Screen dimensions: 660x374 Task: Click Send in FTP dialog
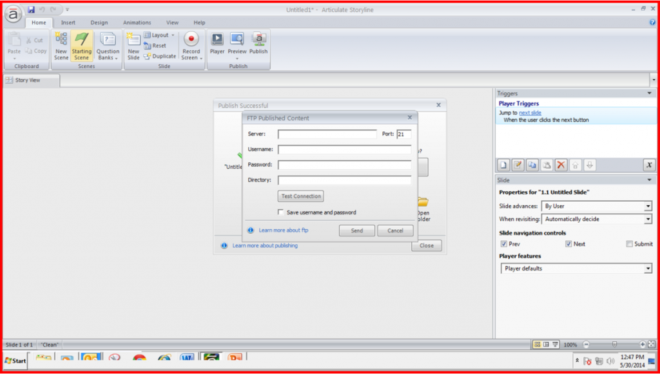pyautogui.click(x=357, y=230)
